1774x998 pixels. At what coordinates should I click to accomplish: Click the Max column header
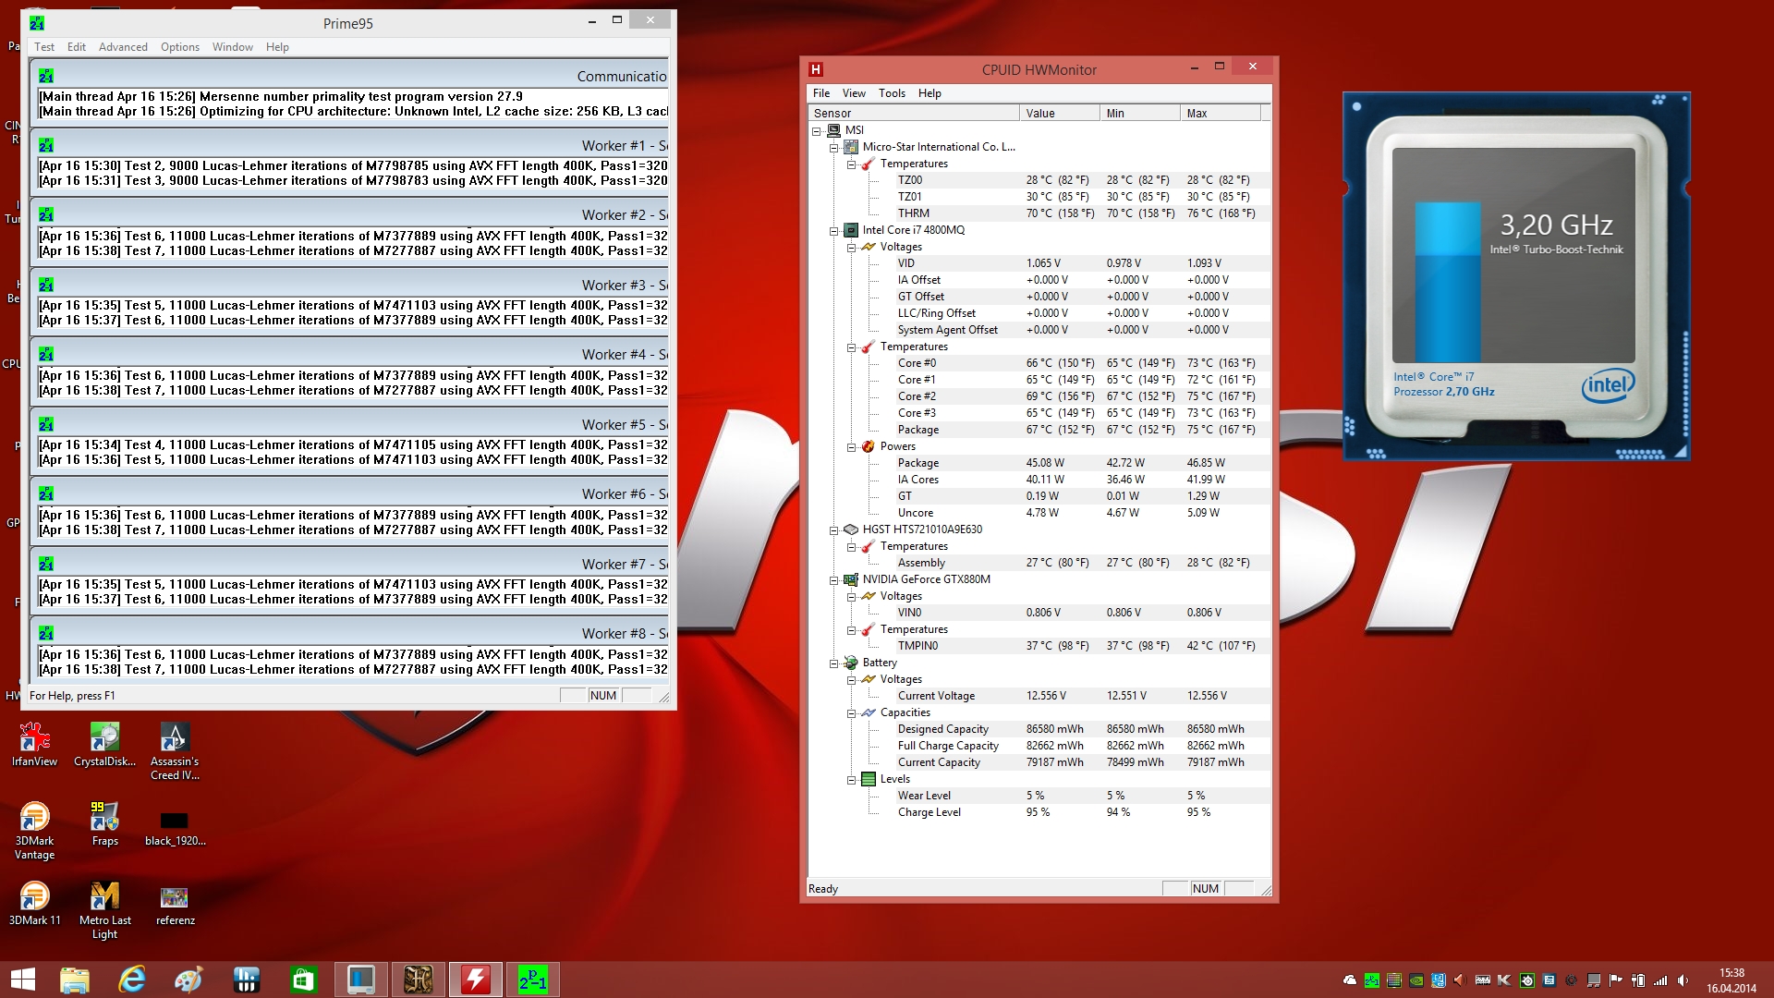tap(1219, 114)
